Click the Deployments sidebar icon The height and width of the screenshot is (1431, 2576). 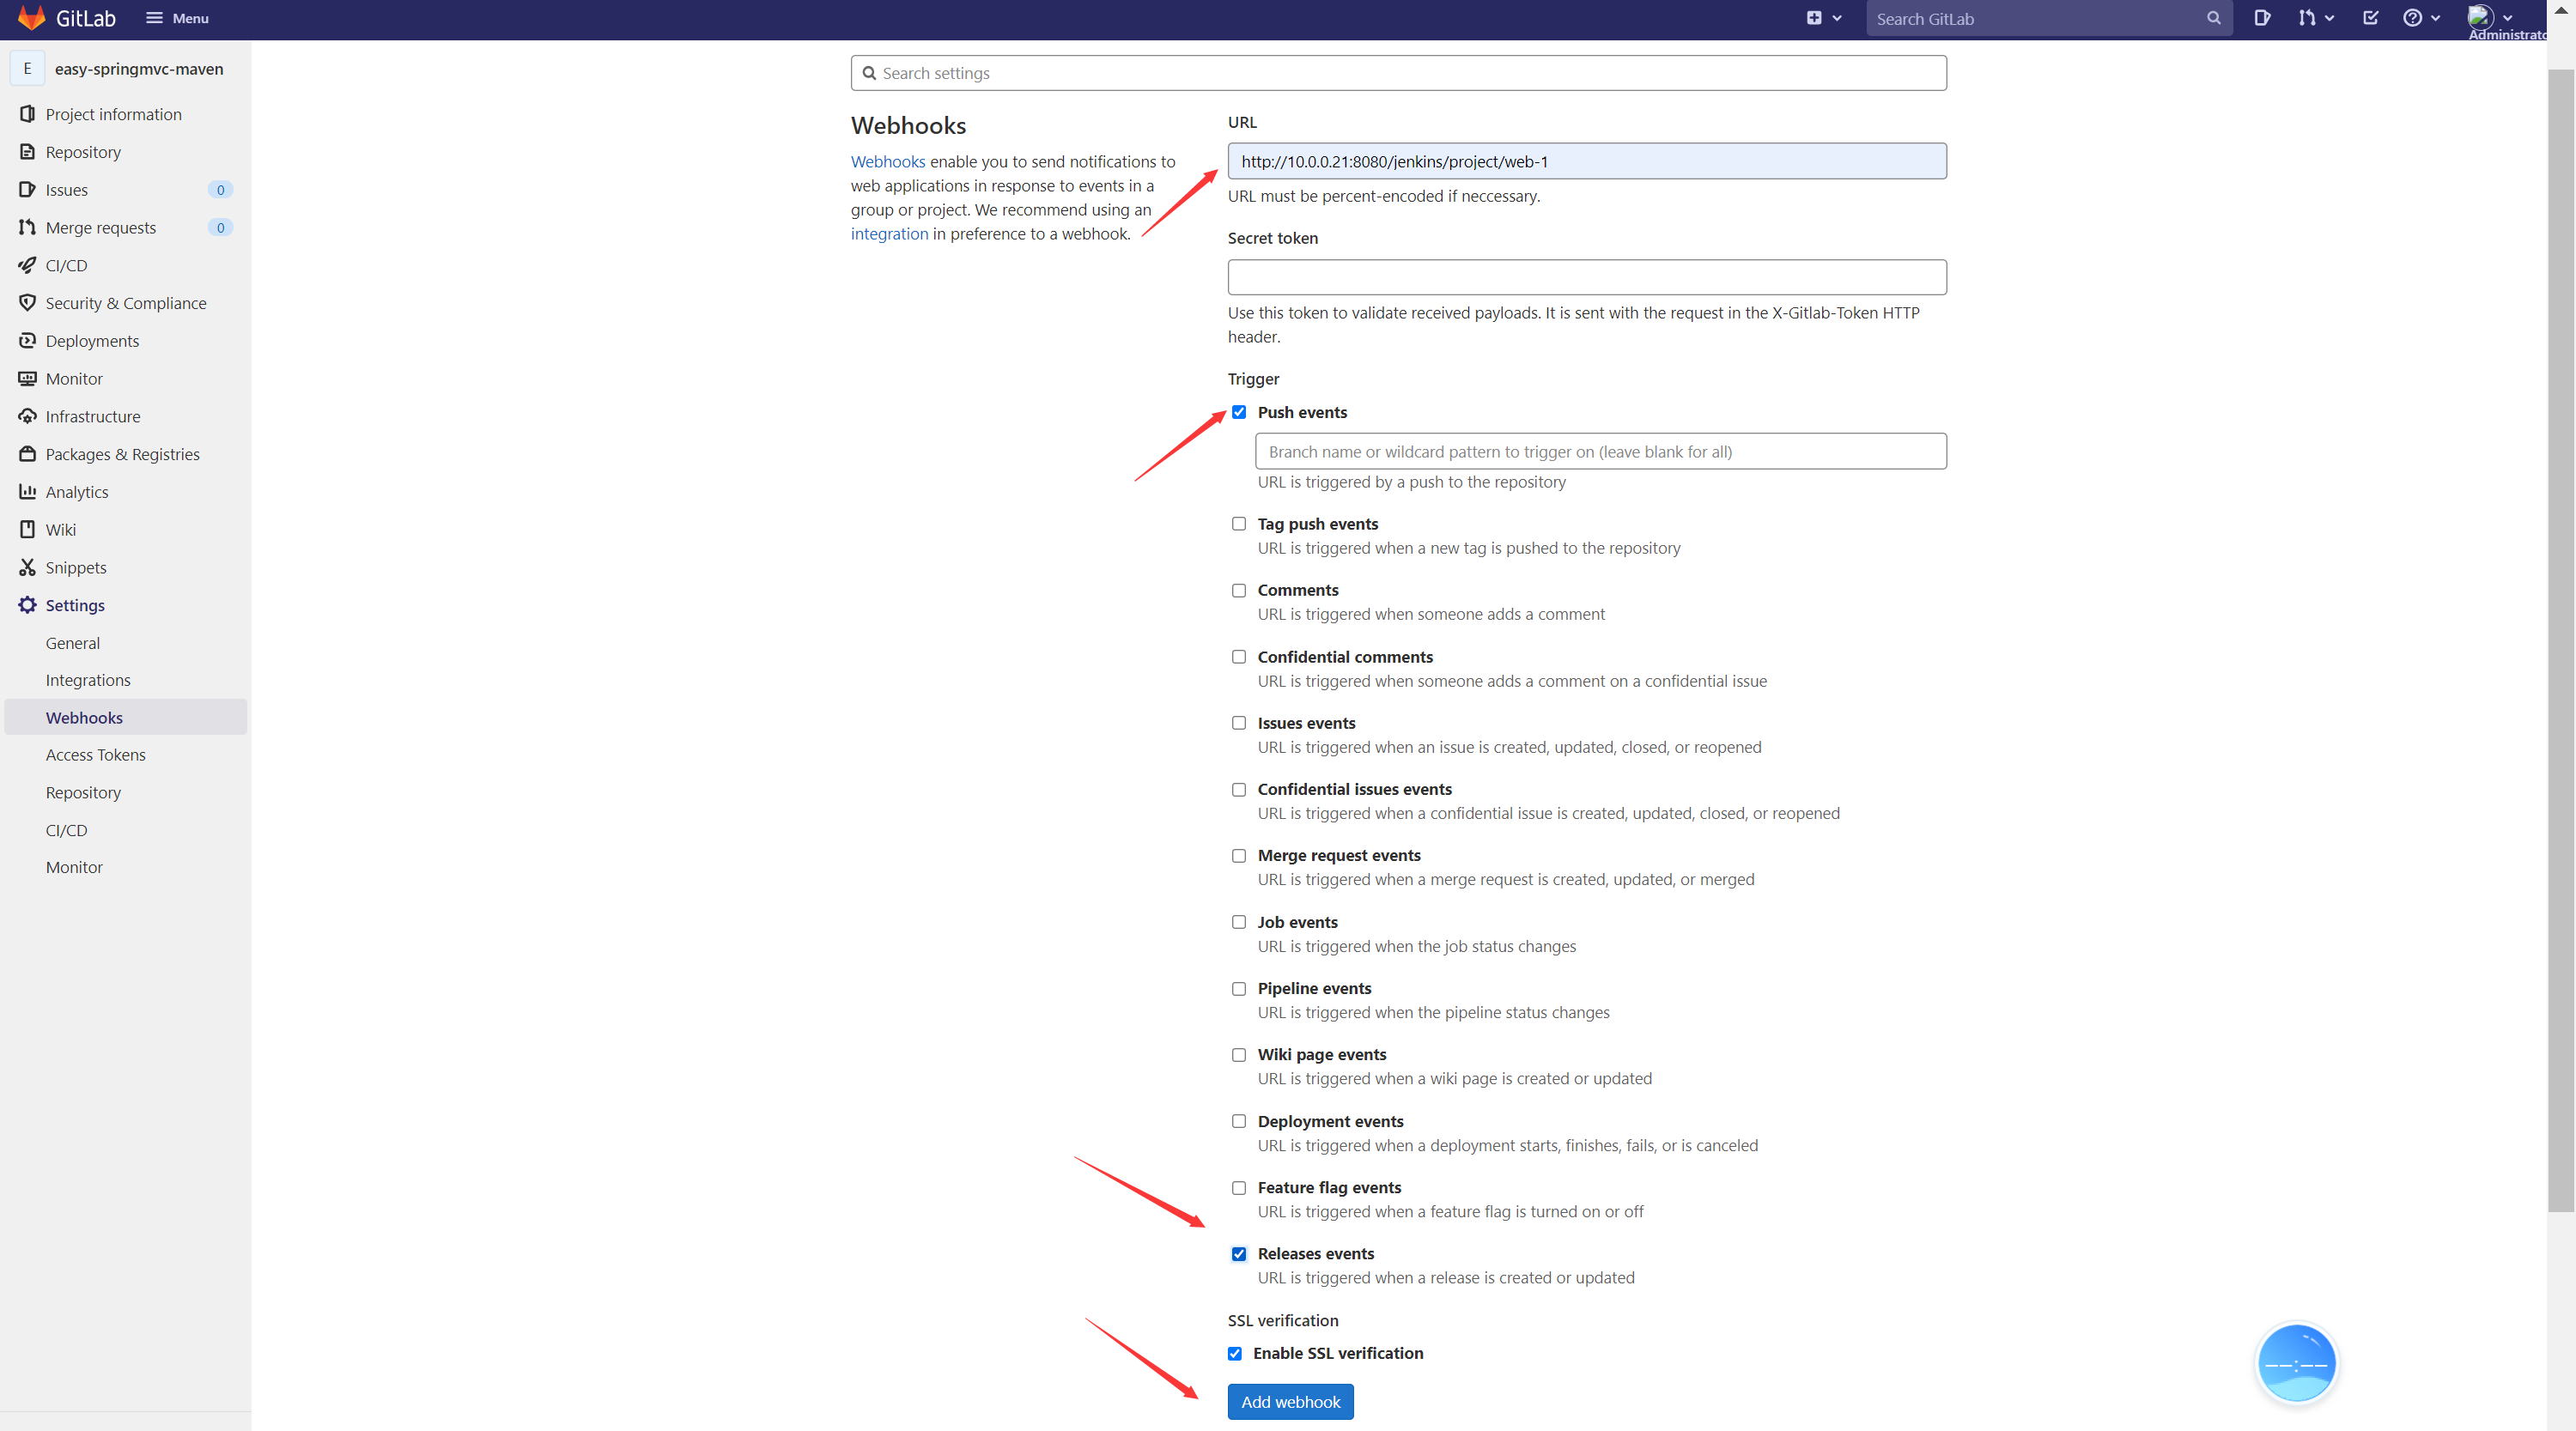coord(28,340)
